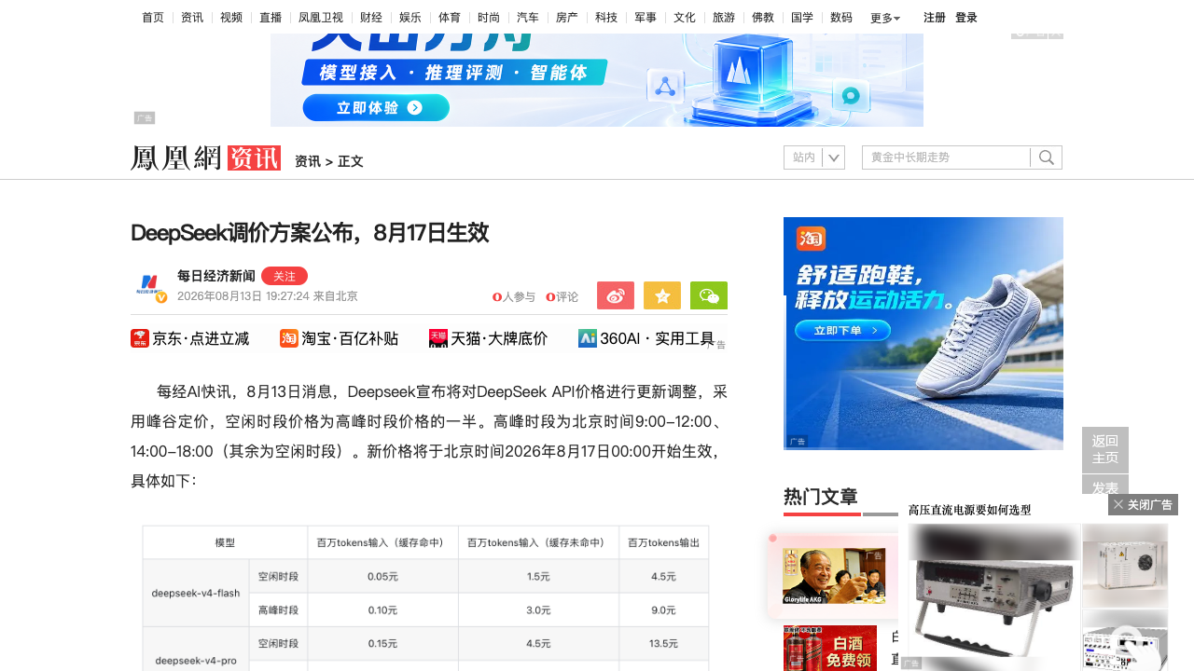Open 科技 in top navigation
The height and width of the screenshot is (671, 1194).
coord(606,17)
